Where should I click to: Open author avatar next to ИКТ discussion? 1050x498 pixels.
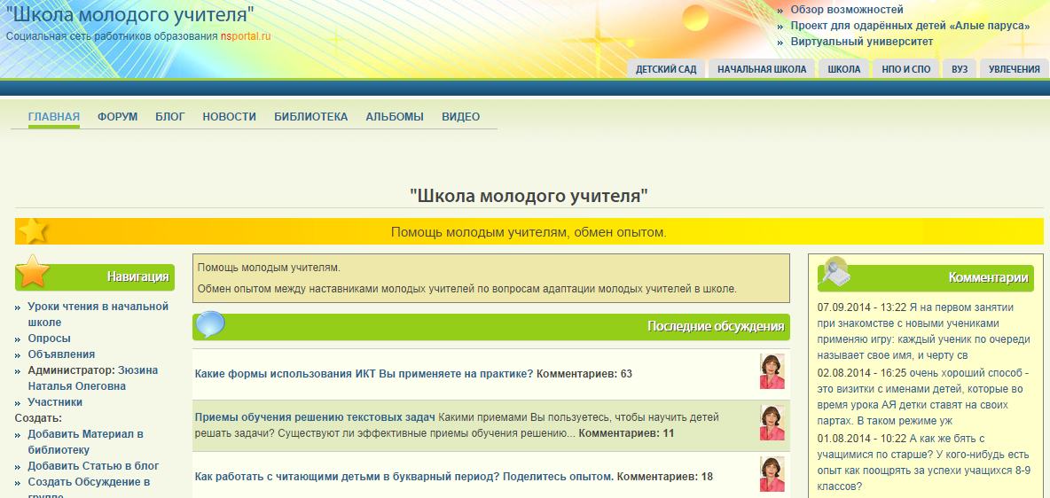[772, 372]
